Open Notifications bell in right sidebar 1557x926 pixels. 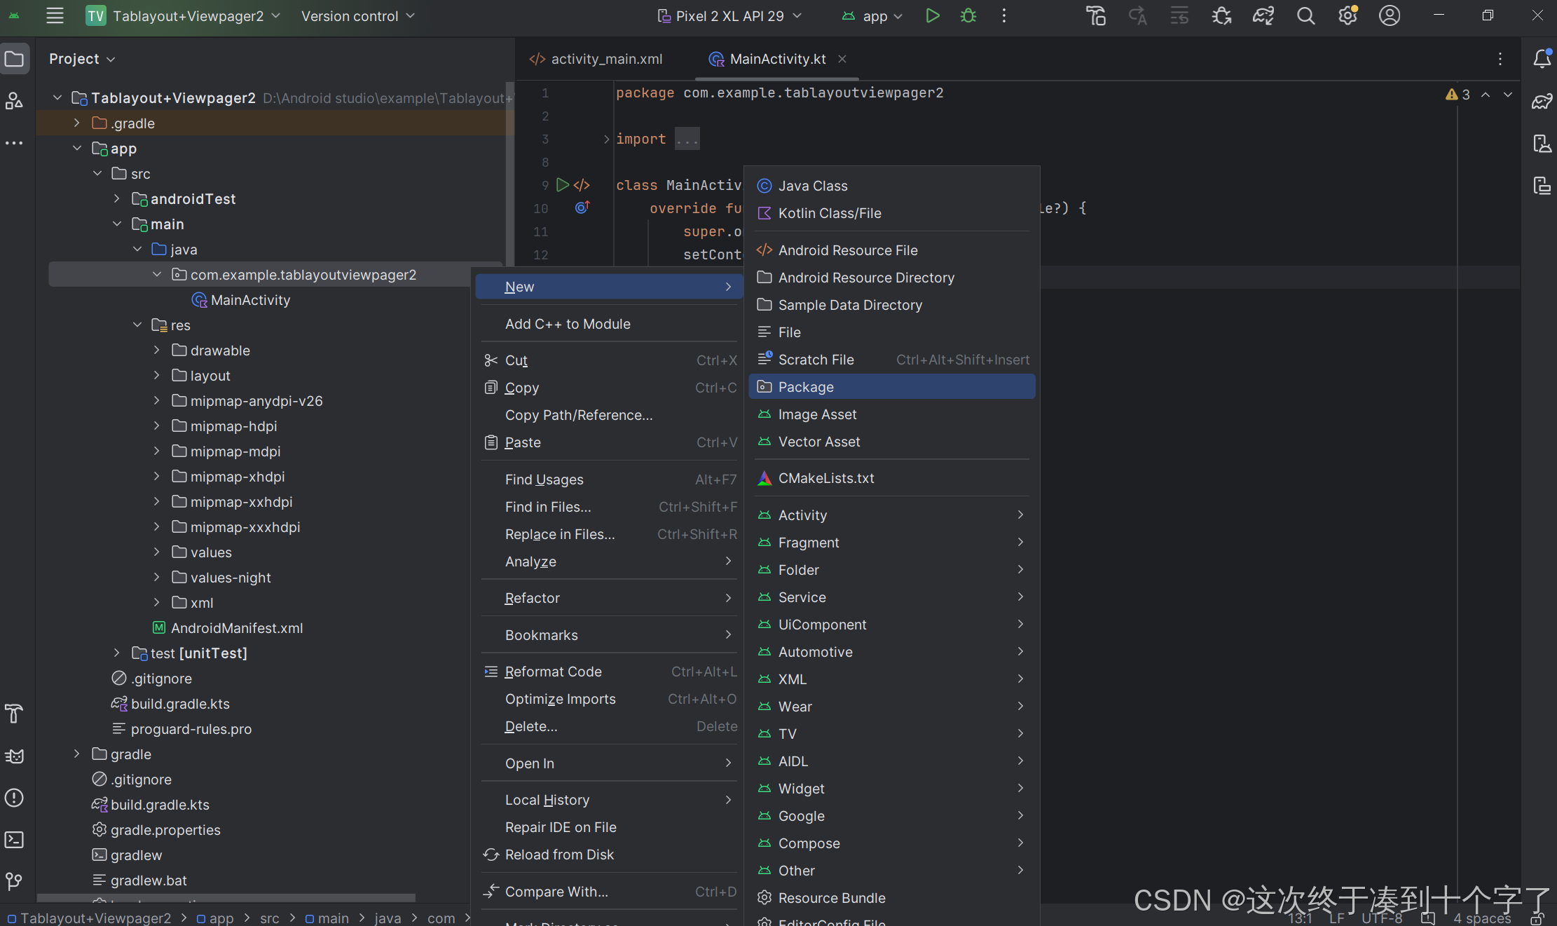[1542, 59]
